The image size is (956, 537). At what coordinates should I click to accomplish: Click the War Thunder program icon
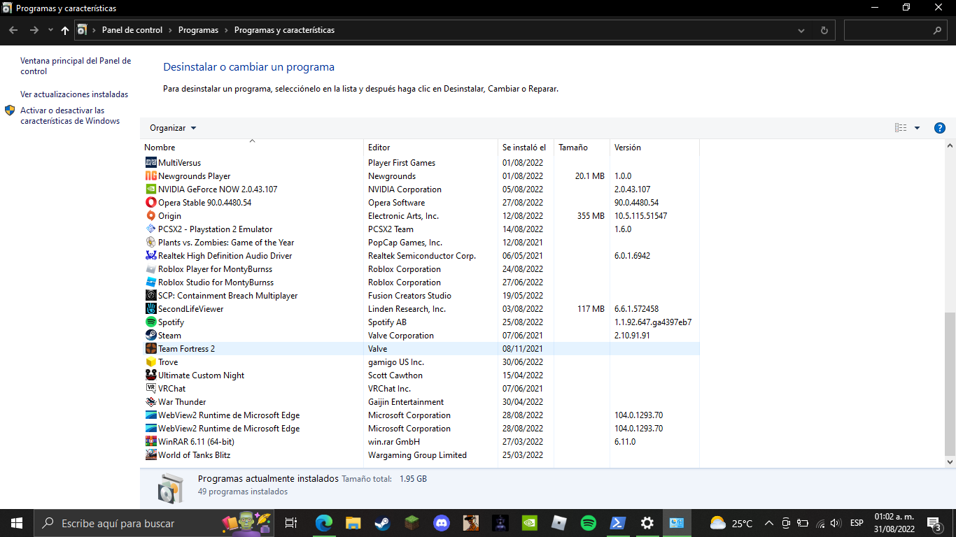click(150, 402)
